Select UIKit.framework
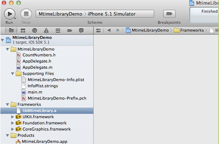 click(38, 117)
